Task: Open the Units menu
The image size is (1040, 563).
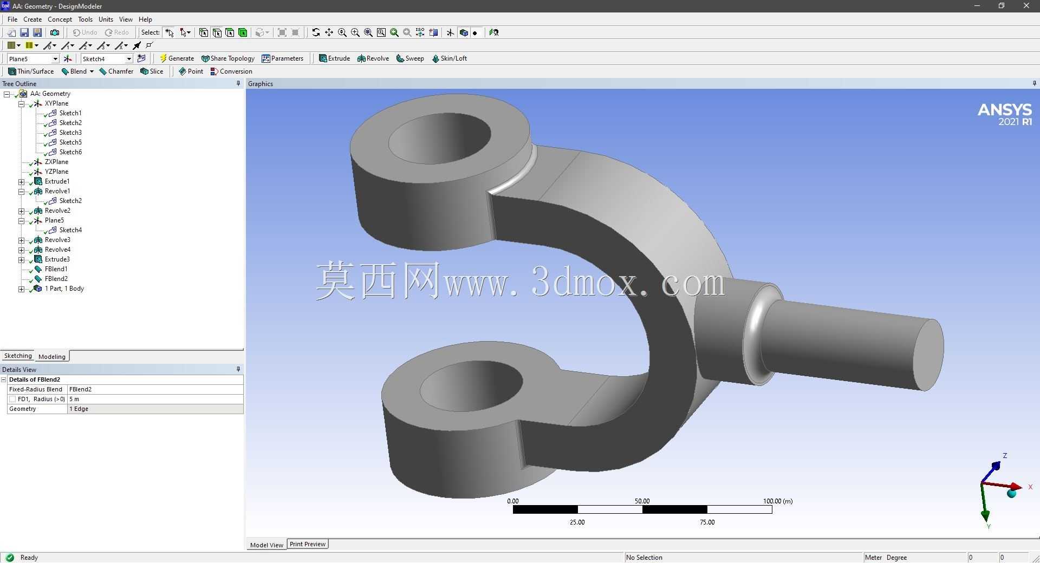Action: tap(106, 19)
